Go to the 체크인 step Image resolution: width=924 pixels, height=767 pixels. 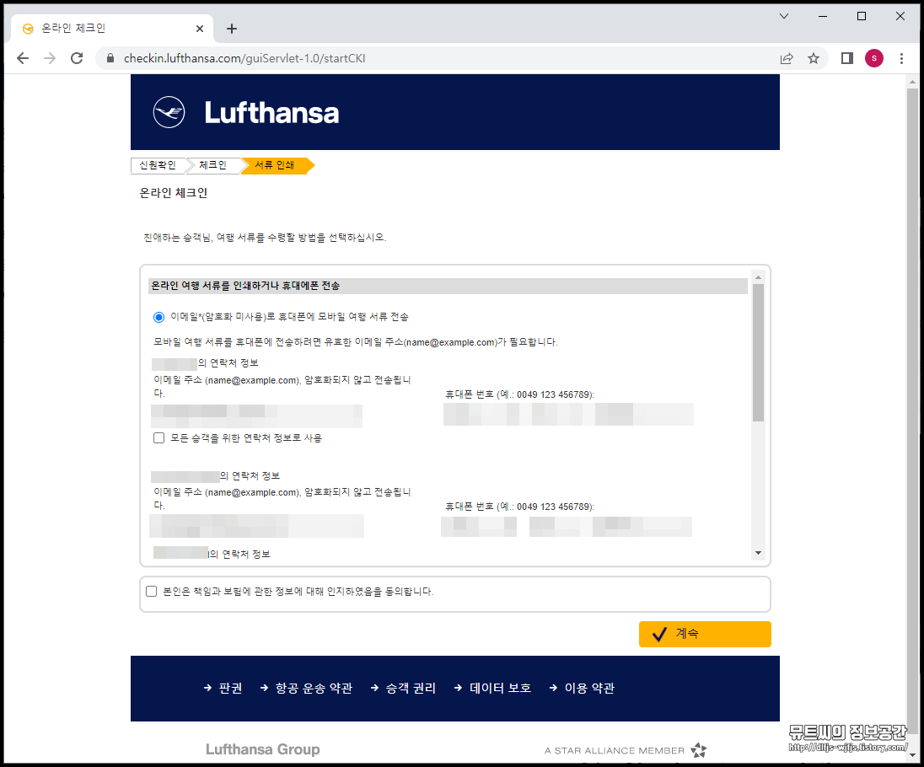tap(212, 165)
